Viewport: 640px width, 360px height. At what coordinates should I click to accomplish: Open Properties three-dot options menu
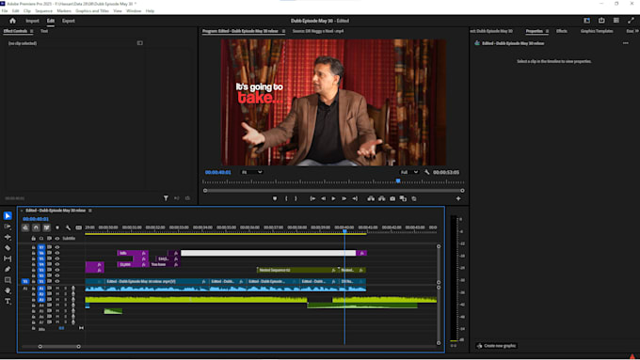(x=626, y=43)
